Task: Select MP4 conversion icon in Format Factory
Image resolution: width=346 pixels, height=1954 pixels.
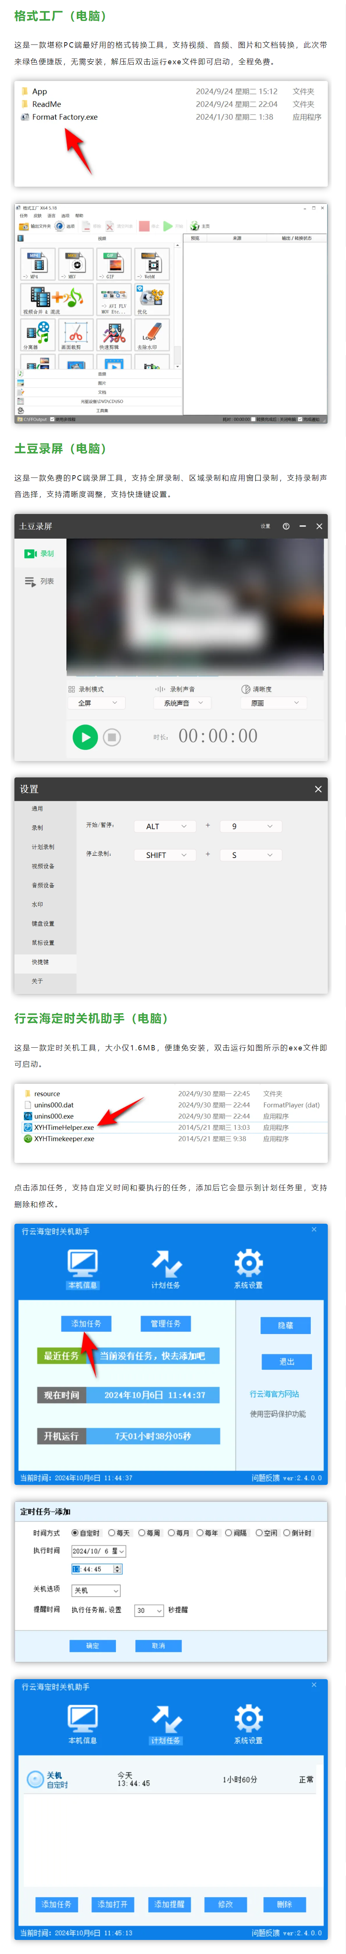Action: [37, 264]
